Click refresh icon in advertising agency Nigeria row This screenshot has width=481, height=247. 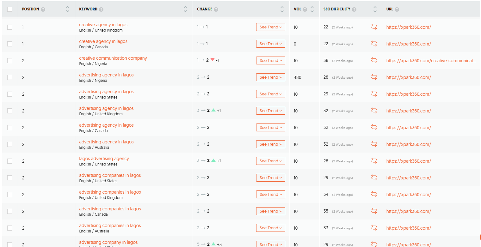pos(374,77)
